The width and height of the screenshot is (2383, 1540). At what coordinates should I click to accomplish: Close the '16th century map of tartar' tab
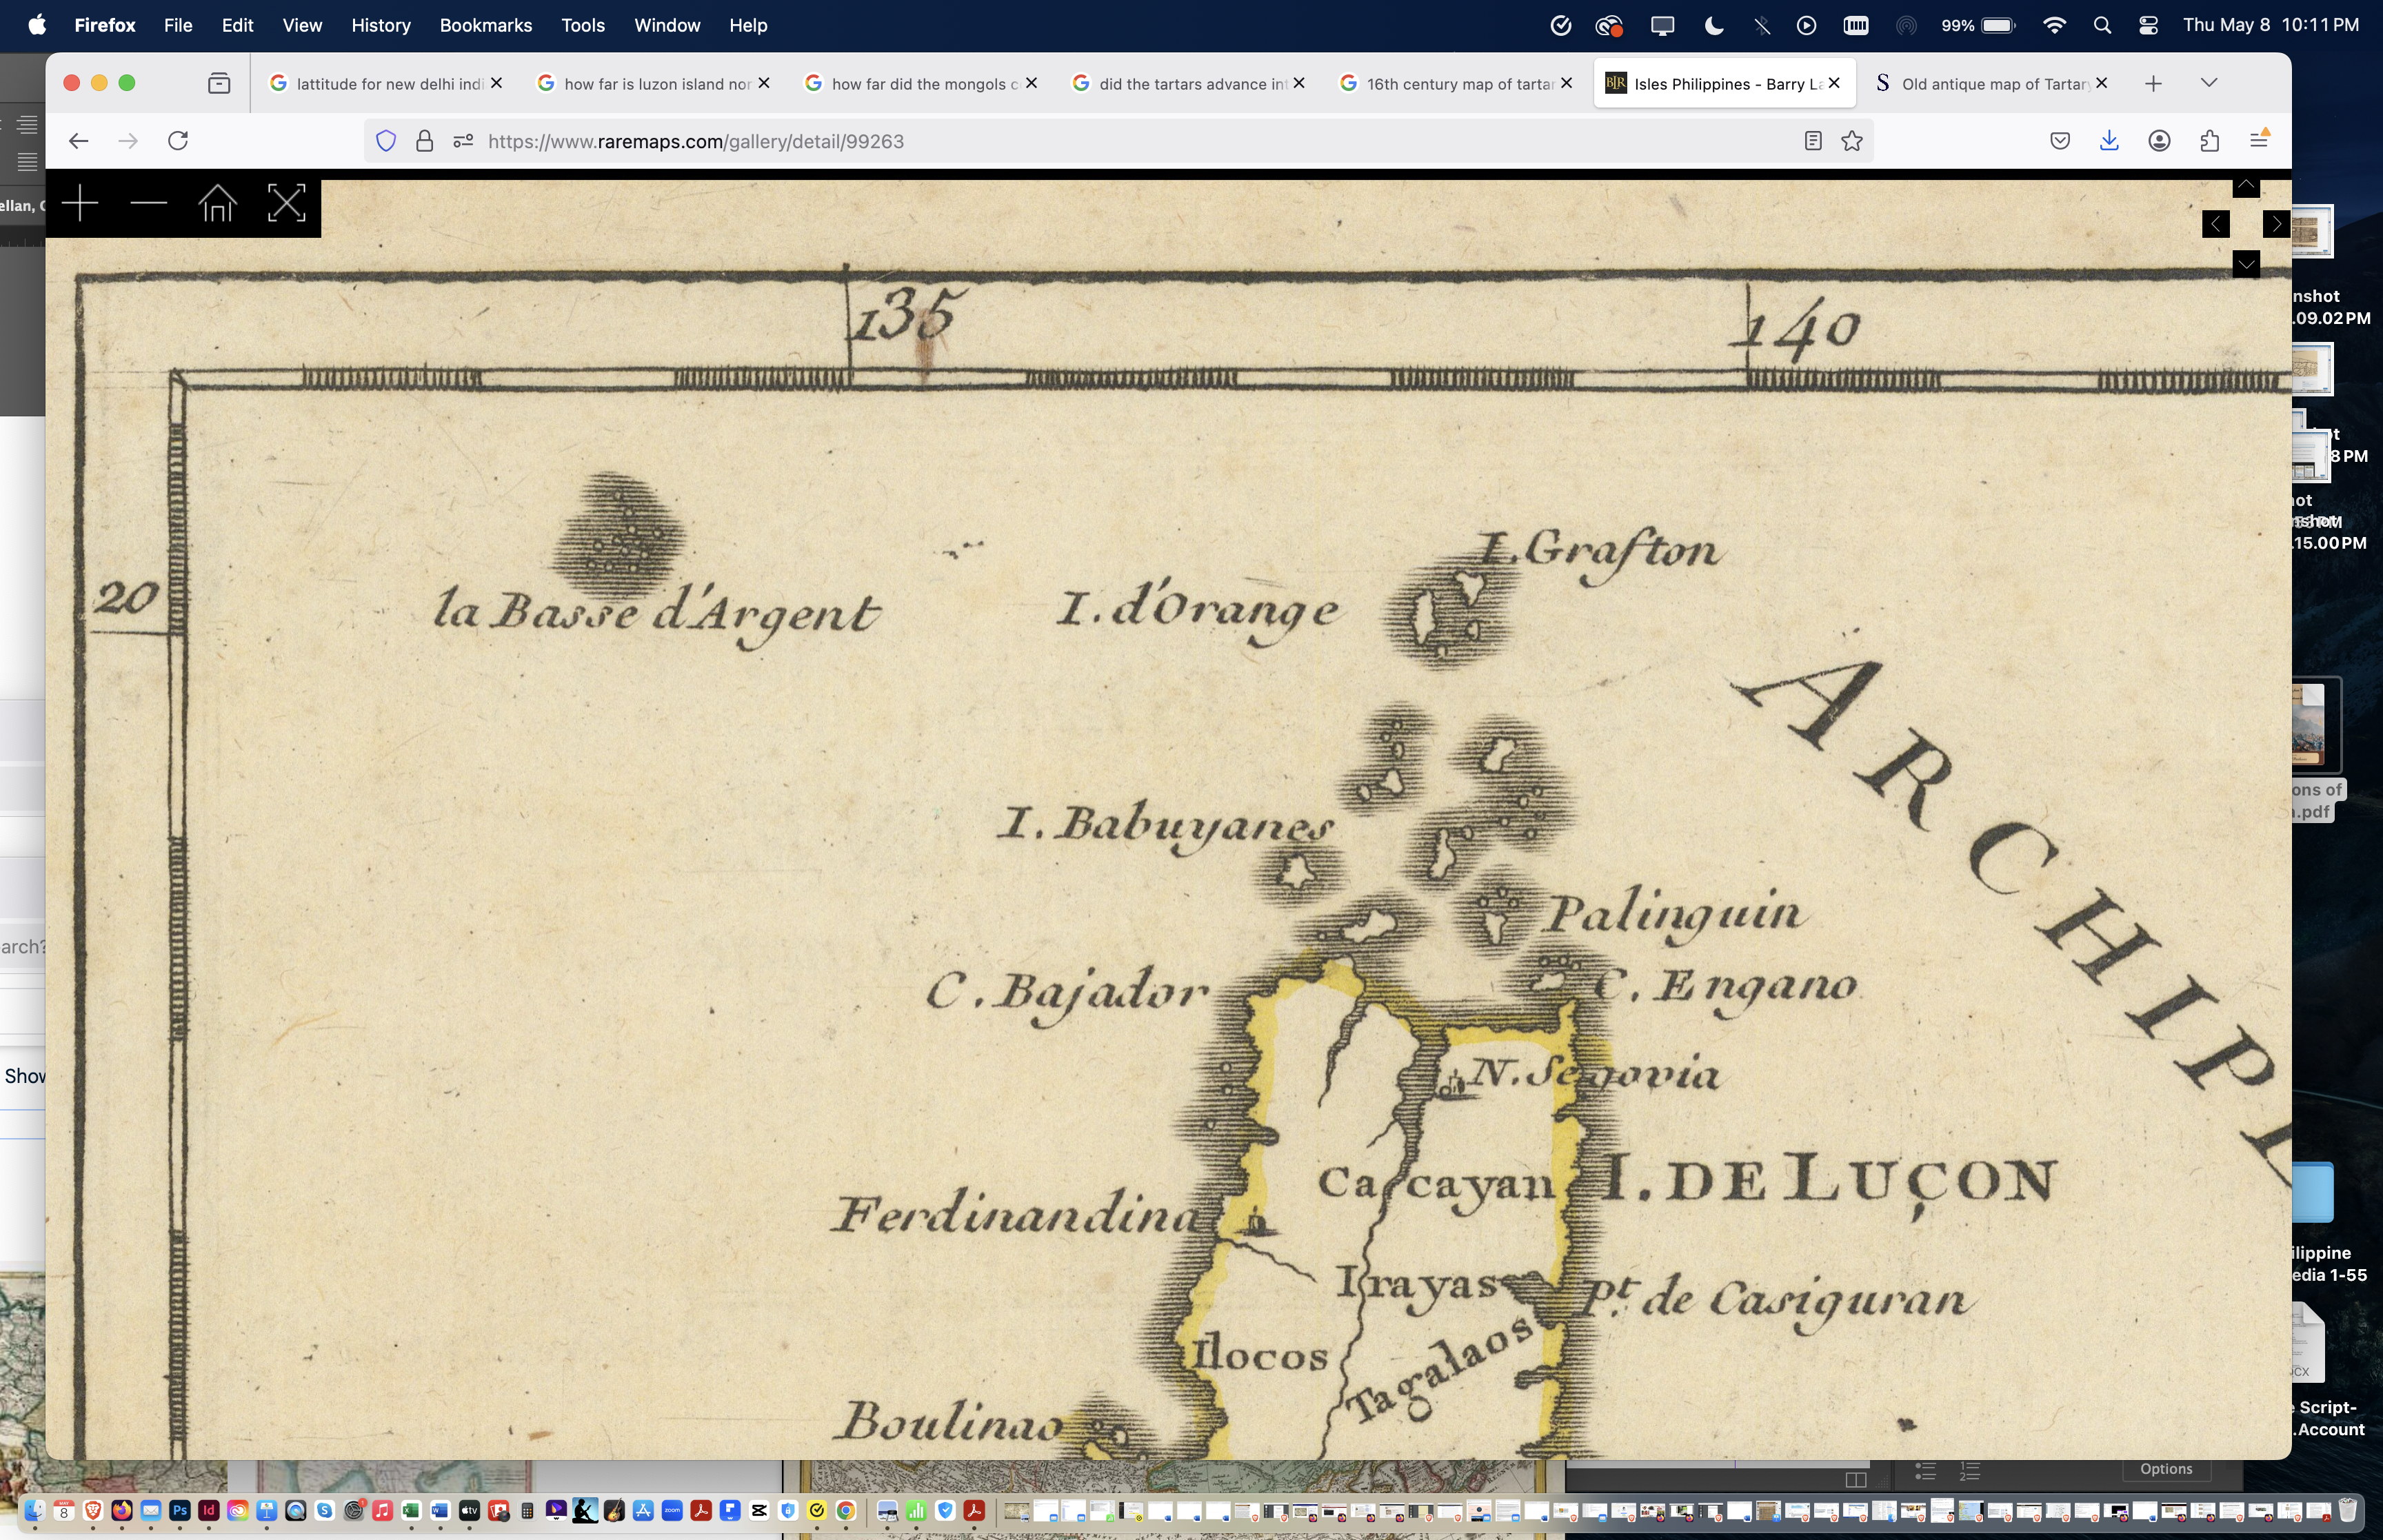click(x=1566, y=83)
